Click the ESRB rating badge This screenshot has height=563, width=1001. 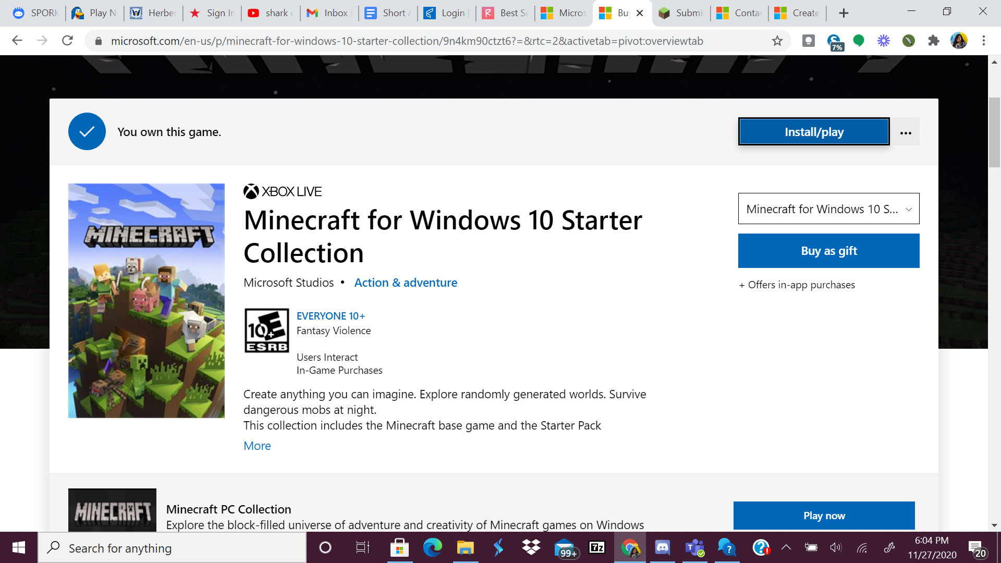(x=266, y=331)
